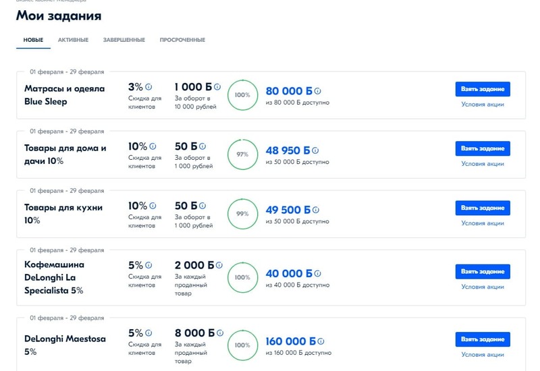Select the Новые tab
This screenshot has width=540, height=371.
[x=33, y=40]
